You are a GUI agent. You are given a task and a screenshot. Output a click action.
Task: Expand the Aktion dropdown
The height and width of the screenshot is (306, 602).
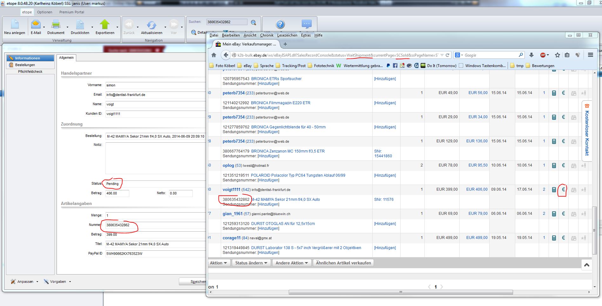[218, 263]
